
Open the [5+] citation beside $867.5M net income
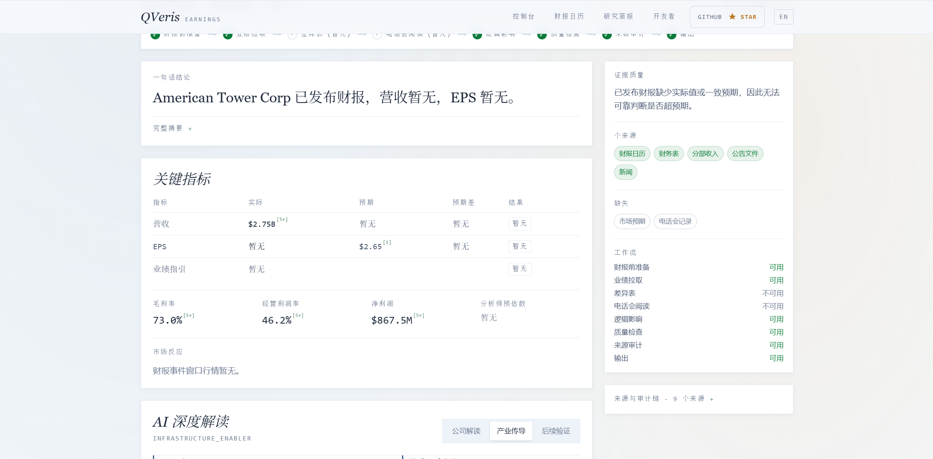[419, 316]
